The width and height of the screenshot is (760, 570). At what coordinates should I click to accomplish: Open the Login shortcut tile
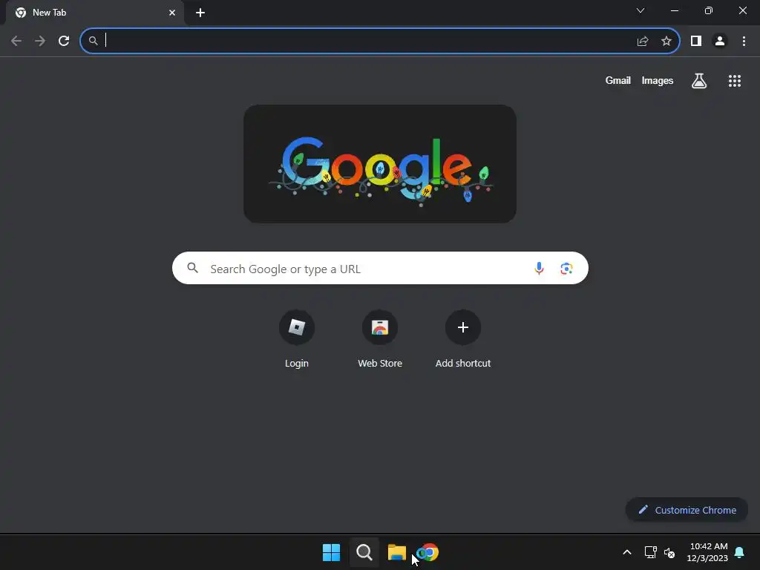click(297, 339)
